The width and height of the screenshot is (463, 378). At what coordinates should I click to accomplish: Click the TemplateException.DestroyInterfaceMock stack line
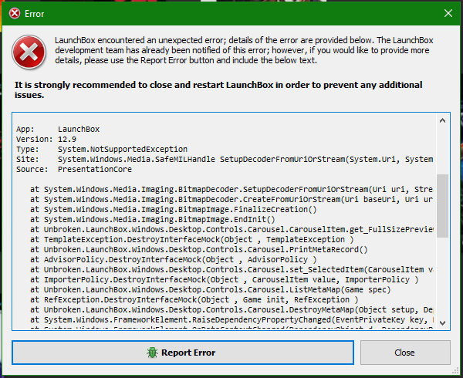tap(192, 239)
